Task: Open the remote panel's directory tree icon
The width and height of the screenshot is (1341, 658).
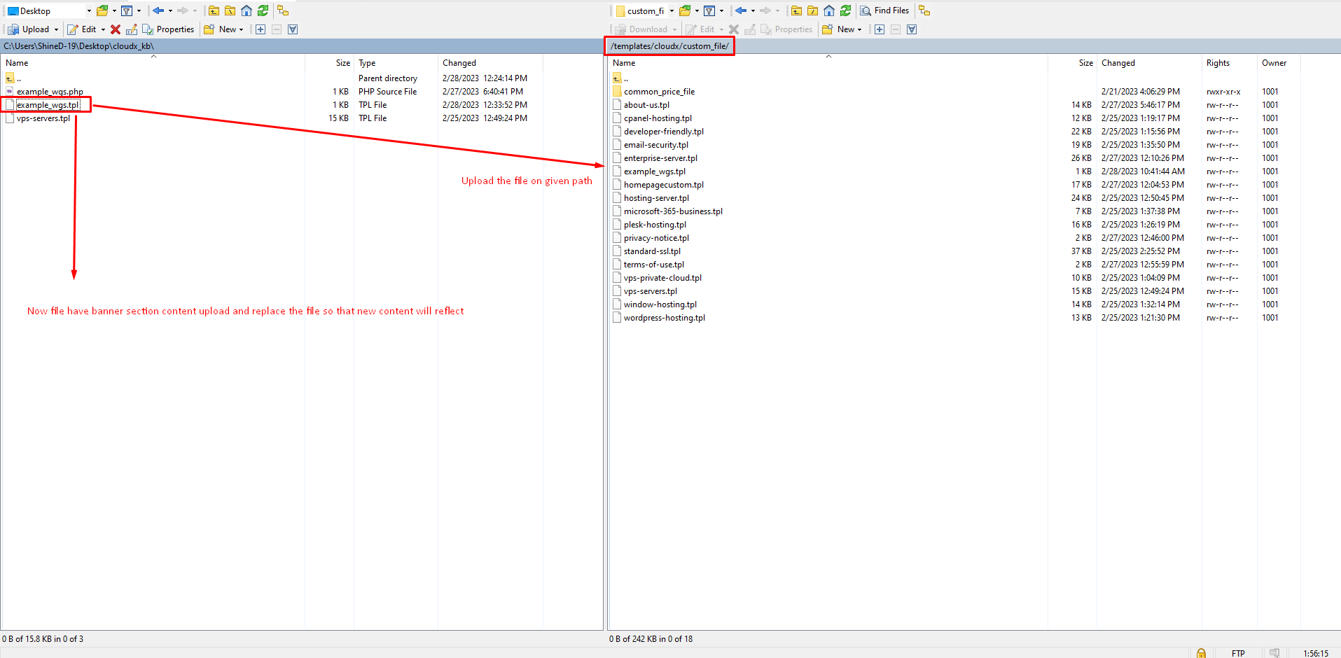Action: tap(924, 10)
